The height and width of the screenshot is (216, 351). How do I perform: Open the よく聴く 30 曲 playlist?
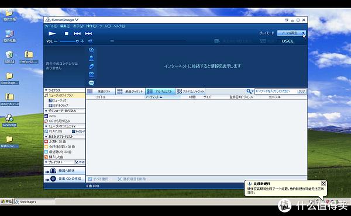coord(55,142)
